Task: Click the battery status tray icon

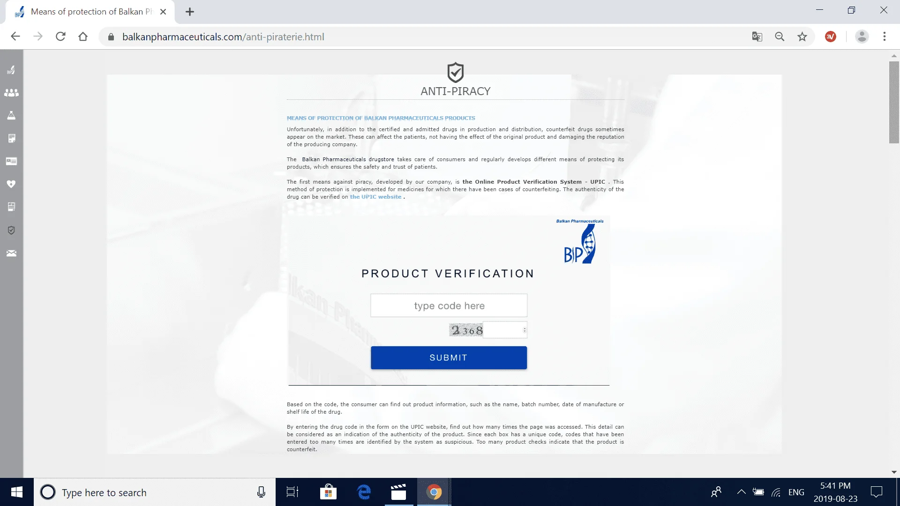Action: pos(758,492)
